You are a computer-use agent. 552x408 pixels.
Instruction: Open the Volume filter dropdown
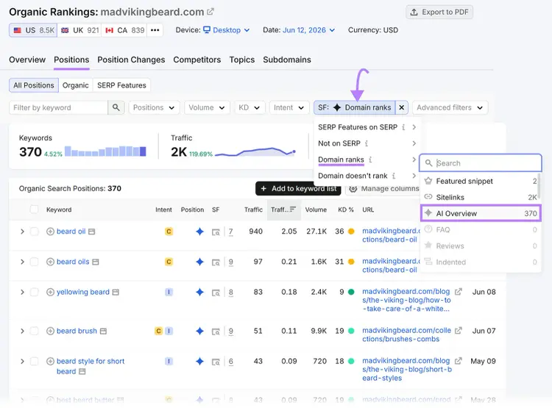207,107
